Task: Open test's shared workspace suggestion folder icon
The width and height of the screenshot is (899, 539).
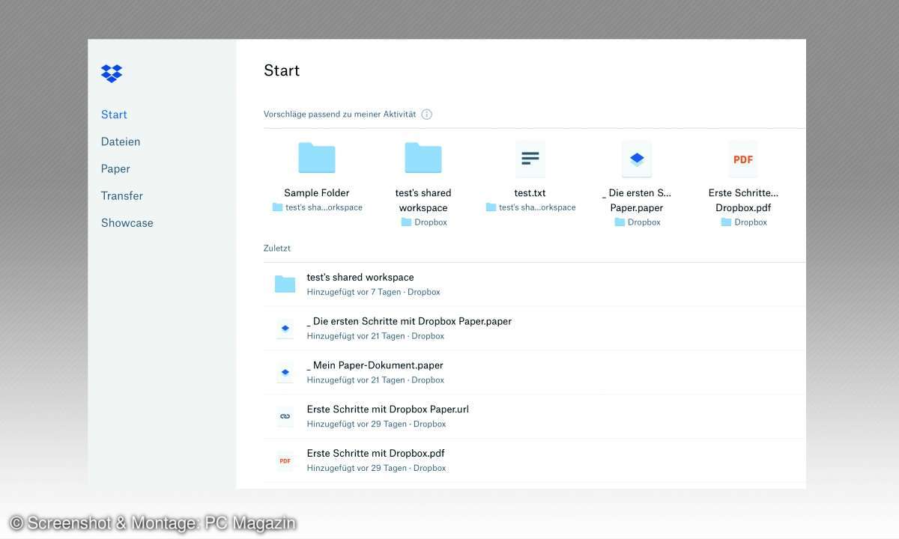Action: [x=423, y=158]
